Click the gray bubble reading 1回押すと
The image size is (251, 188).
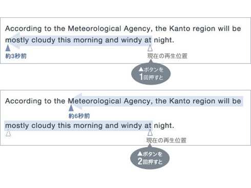click(151, 74)
